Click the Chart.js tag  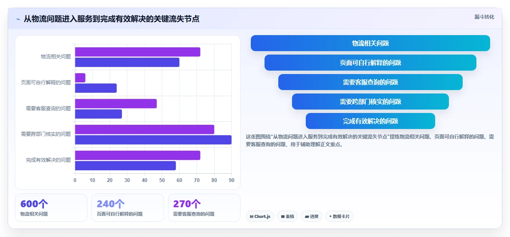[260, 216]
